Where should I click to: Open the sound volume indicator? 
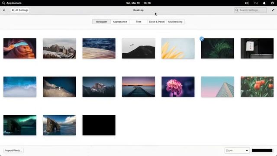(247, 3)
